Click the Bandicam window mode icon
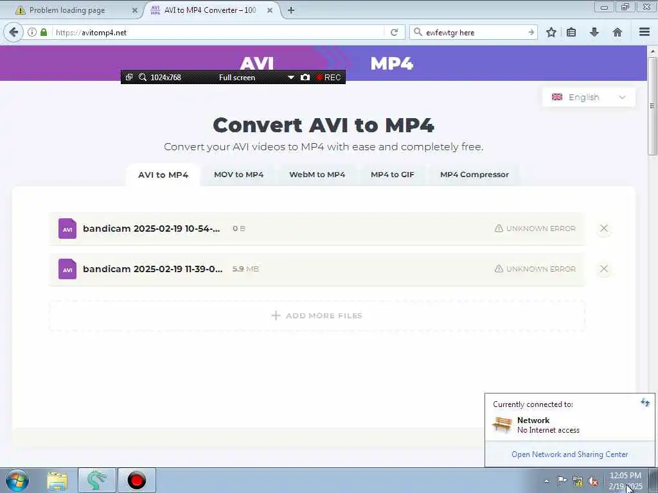Image resolution: width=658 pixels, height=493 pixels. point(129,77)
